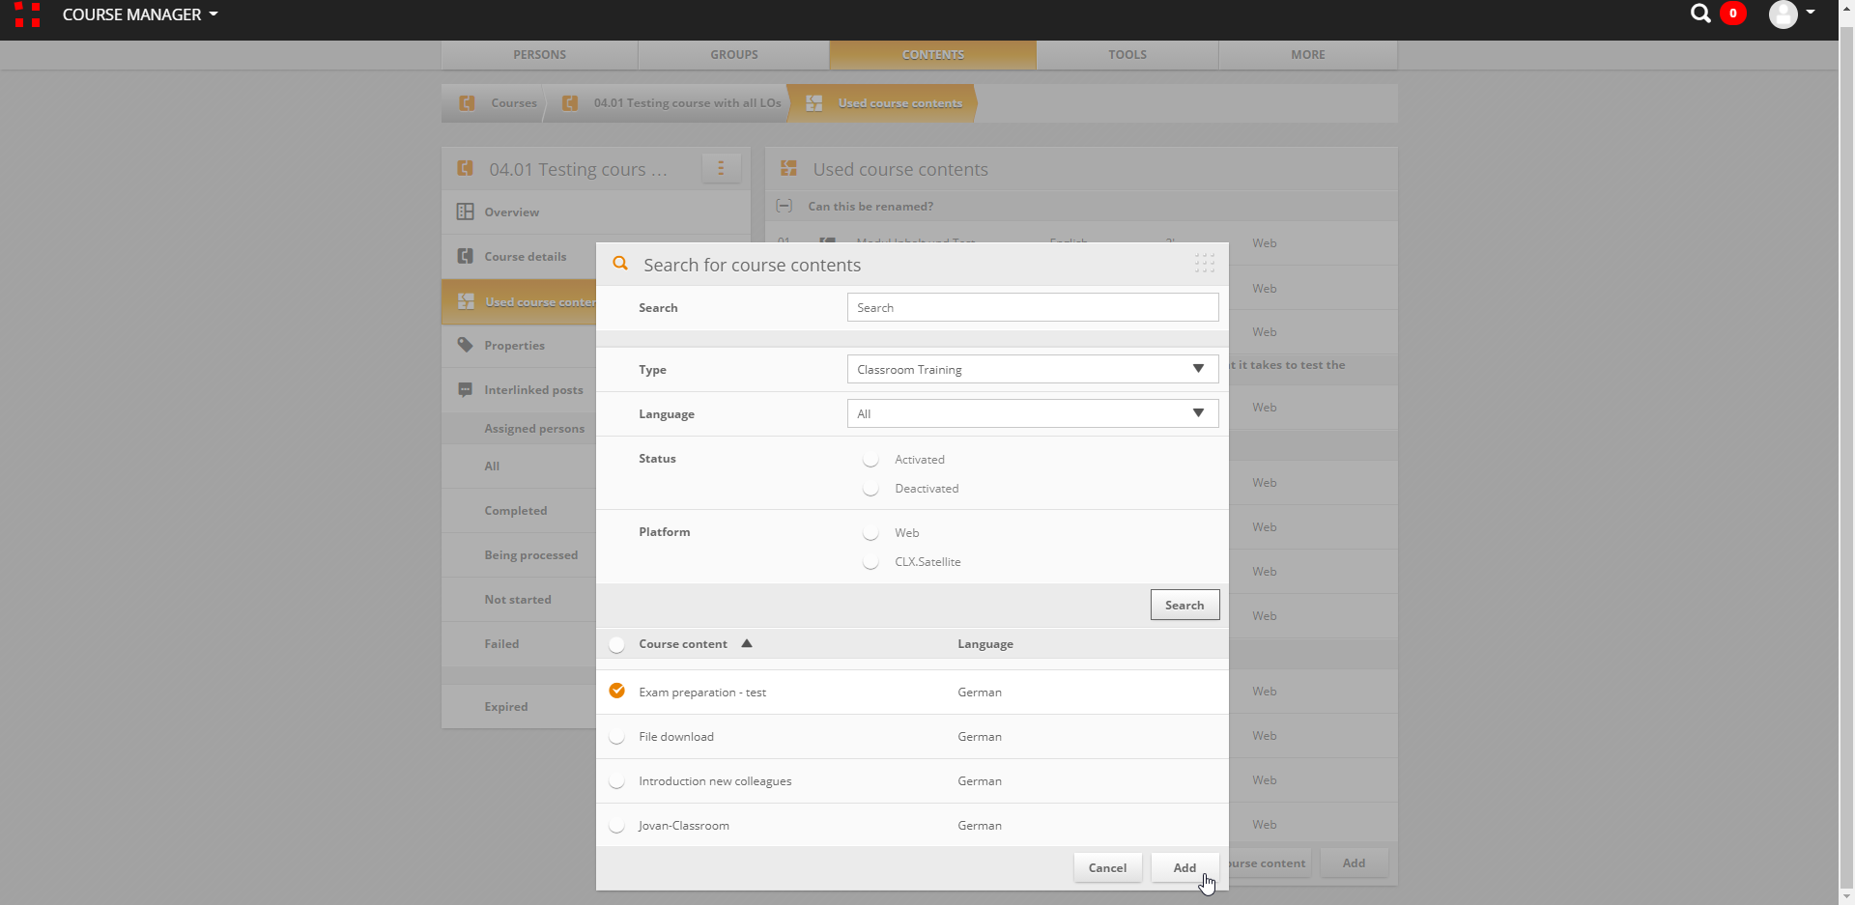The image size is (1855, 905).
Task: Select the Activated status option
Action: [870, 460]
